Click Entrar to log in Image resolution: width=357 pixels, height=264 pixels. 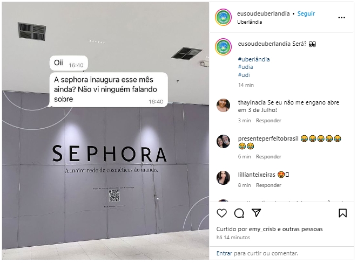[224, 253]
